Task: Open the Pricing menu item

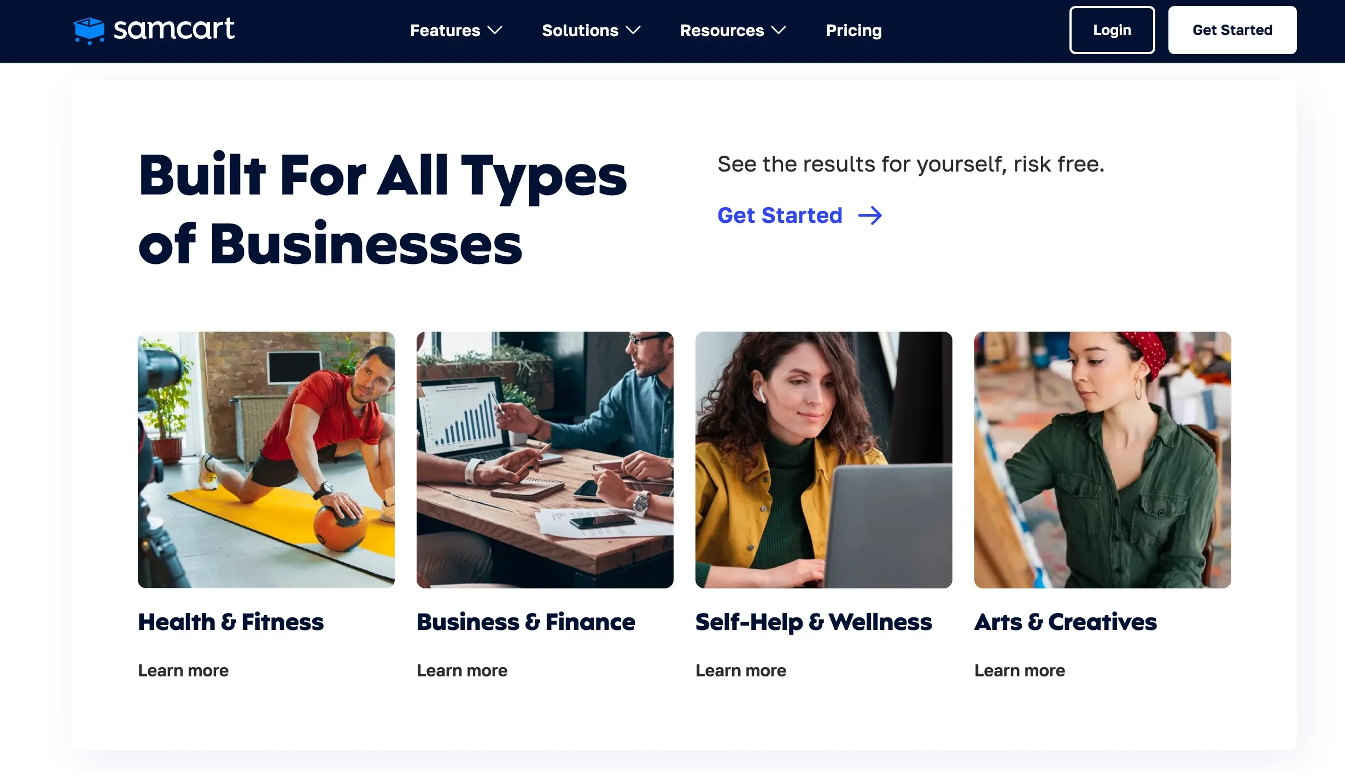Action: click(853, 31)
